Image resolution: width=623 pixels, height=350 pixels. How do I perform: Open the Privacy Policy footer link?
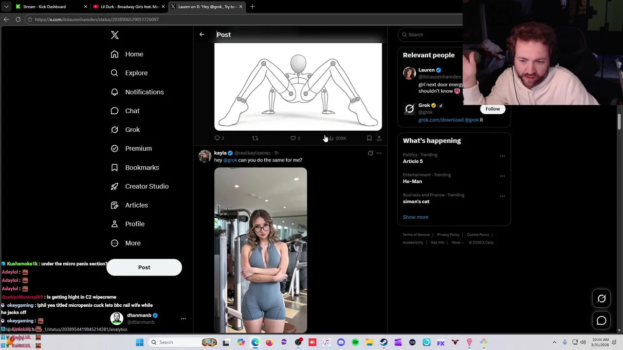pyautogui.click(x=448, y=235)
